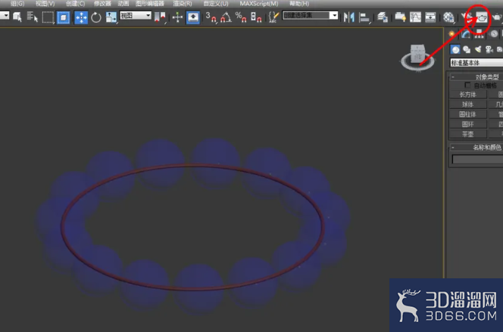
Task: Activate the Select and Rotate tool
Action: 96,17
